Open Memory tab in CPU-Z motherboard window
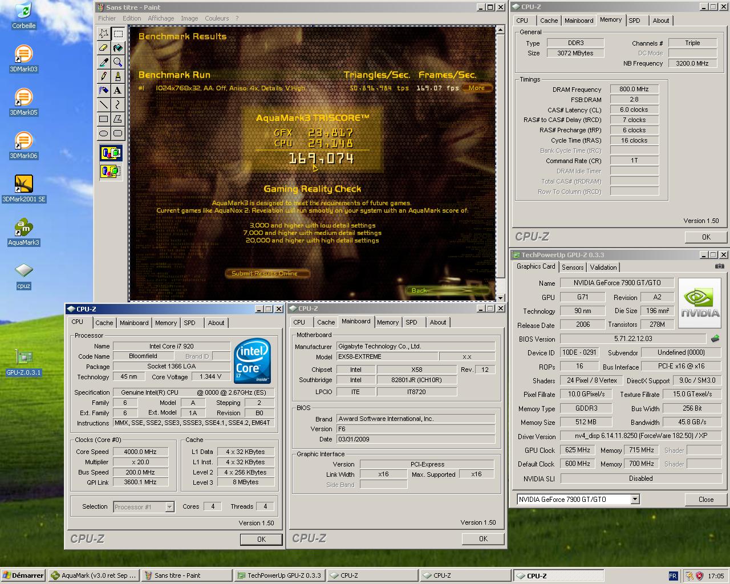Image resolution: width=730 pixels, height=584 pixels. click(x=388, y=322)
